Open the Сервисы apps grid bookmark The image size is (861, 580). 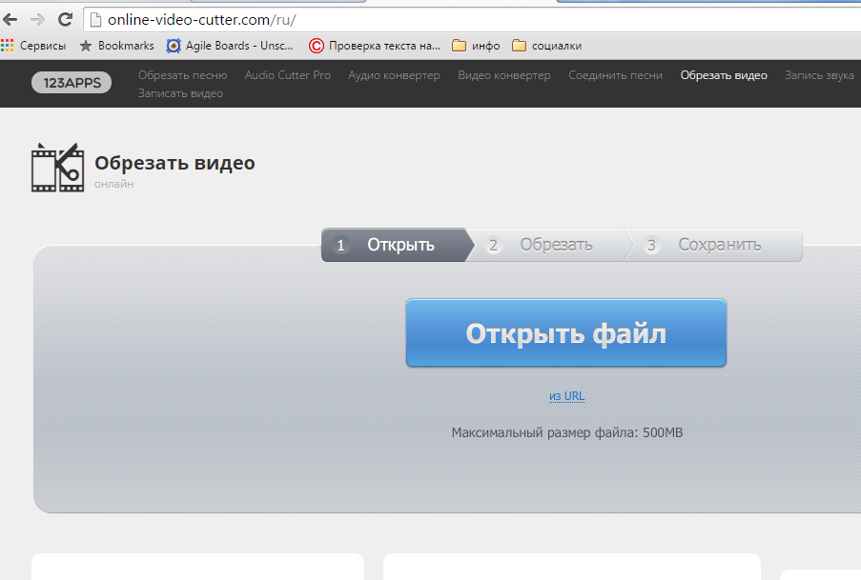(x=33, y=46)
